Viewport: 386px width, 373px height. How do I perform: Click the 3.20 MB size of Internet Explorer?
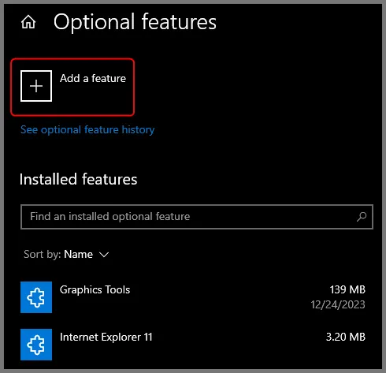(346, 337)
